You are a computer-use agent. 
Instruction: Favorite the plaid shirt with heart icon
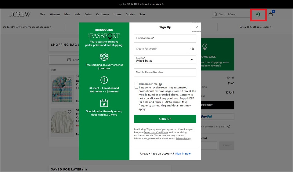click(70, 79)
